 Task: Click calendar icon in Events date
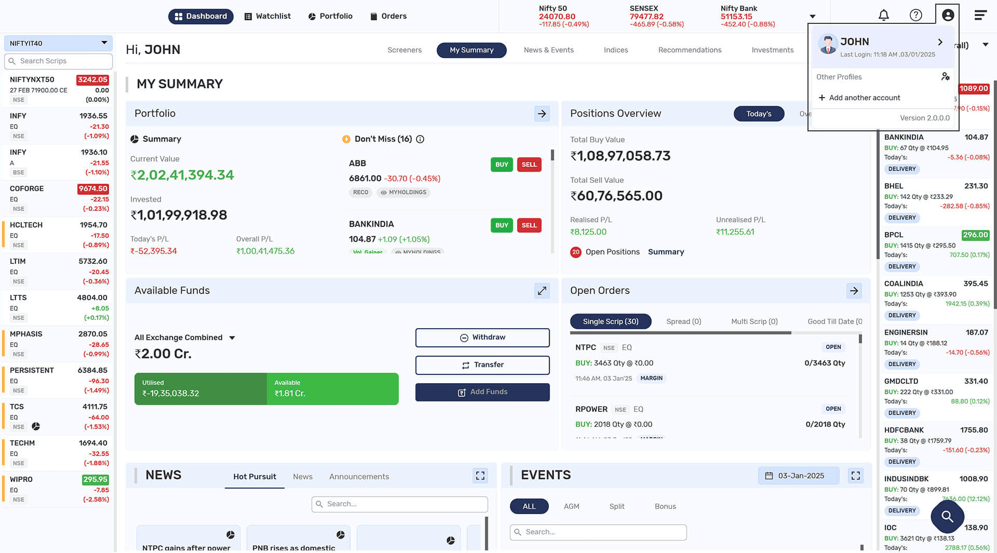click(x=769, y=476)
